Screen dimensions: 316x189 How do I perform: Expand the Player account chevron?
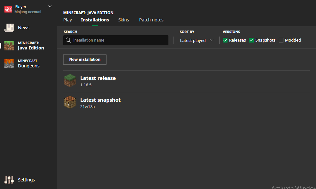(50, 6)
